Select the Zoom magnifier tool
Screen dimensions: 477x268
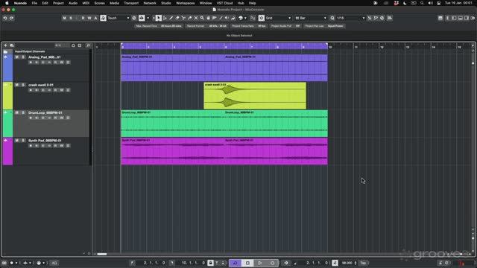202,18
